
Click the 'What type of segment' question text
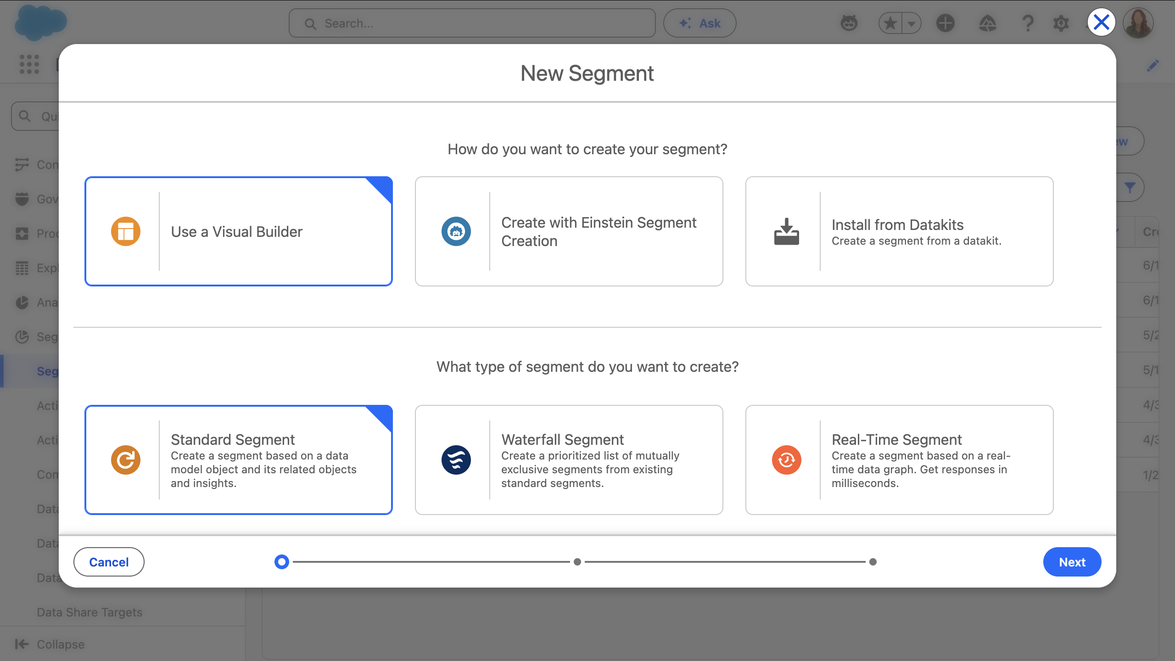pos(587,367)
